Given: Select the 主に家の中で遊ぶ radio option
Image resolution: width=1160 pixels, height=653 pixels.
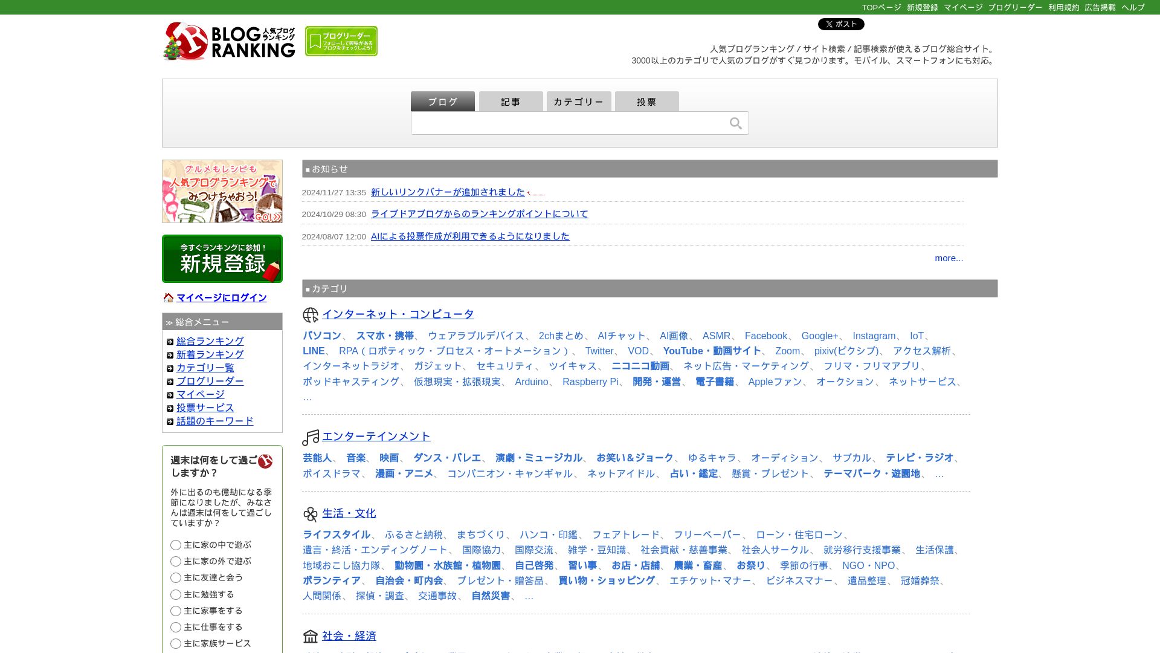Looking at the screenshot, I should (176, 545).
